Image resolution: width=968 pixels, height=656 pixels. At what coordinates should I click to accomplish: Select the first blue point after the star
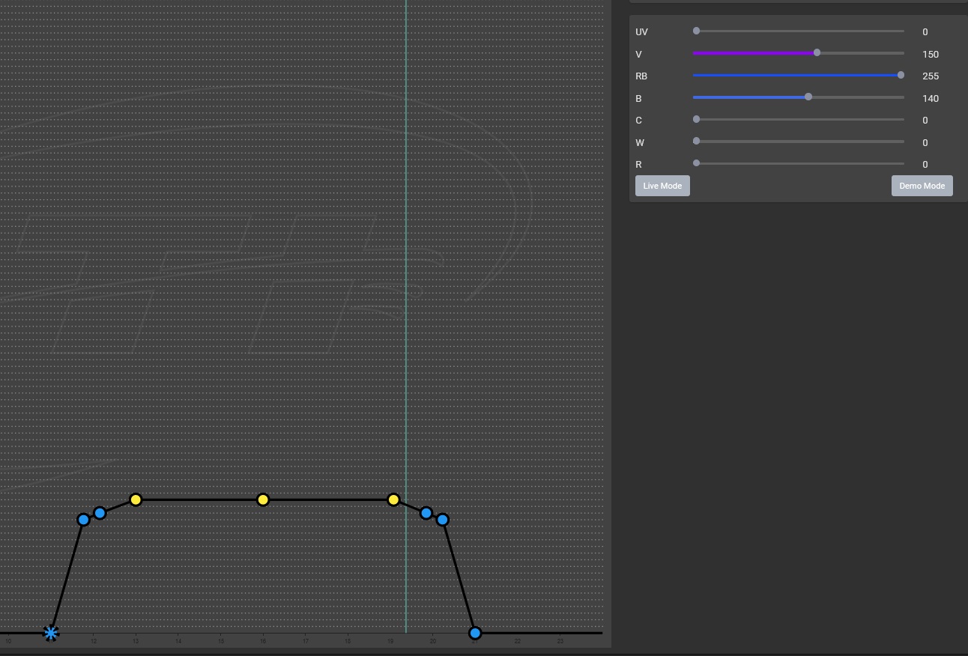[84, 520]
